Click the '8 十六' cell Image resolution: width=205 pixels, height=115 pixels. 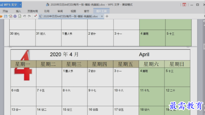[75, 96]
